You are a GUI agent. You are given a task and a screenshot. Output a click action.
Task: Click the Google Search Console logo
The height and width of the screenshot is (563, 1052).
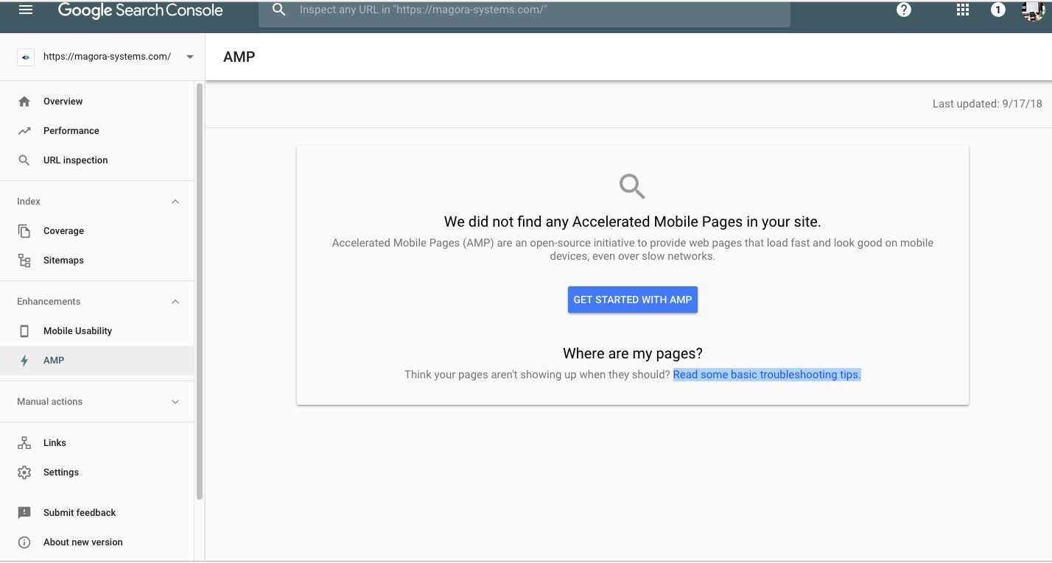tap(141, 10)
